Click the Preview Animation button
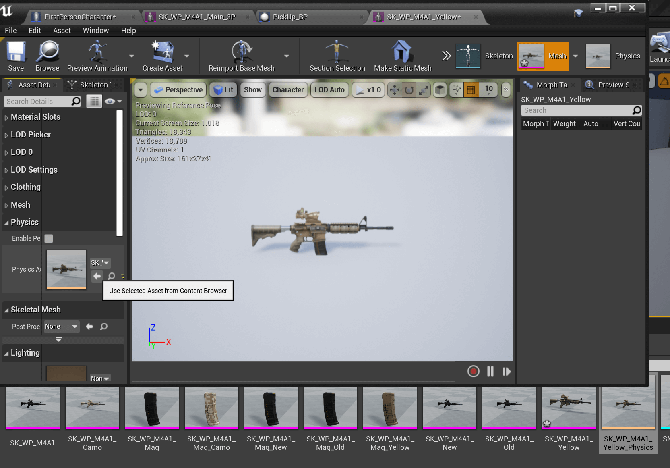 click(97, 56)
